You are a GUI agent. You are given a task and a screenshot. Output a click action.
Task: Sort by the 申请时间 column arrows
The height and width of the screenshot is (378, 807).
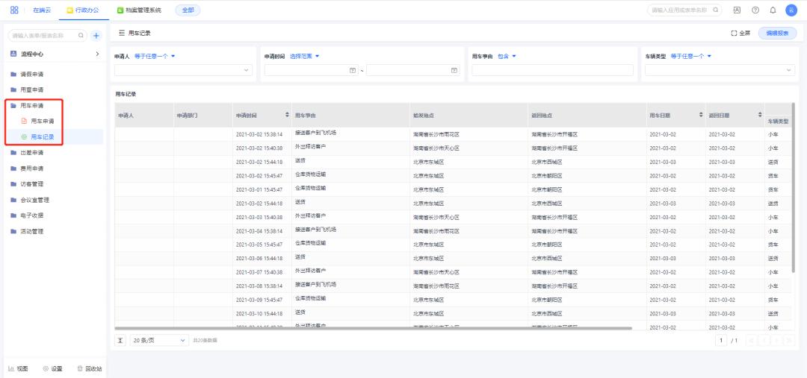(x=287, y=114)
